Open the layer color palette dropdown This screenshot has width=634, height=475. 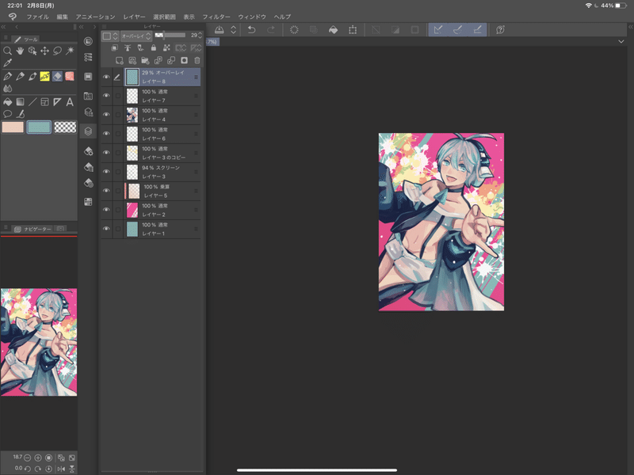(x=110, y=36)
